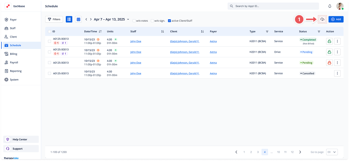The height and width of the screenshot is (161, 349).
Task: Open the Type column filter dropdown
Action: pyautogui.click(x=267, y=31)
